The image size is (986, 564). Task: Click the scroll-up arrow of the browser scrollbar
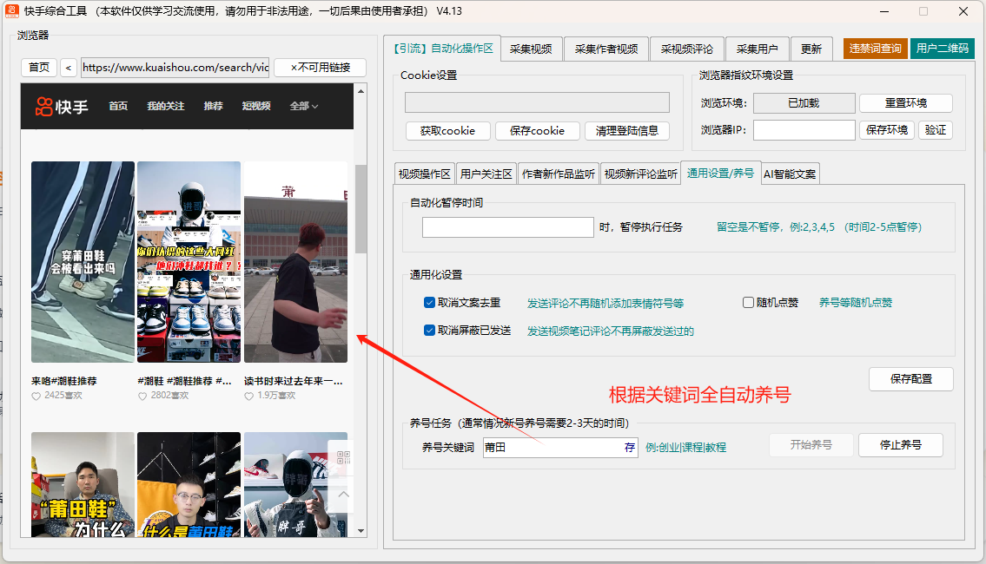pyautogui.click(x=361, y=90)
